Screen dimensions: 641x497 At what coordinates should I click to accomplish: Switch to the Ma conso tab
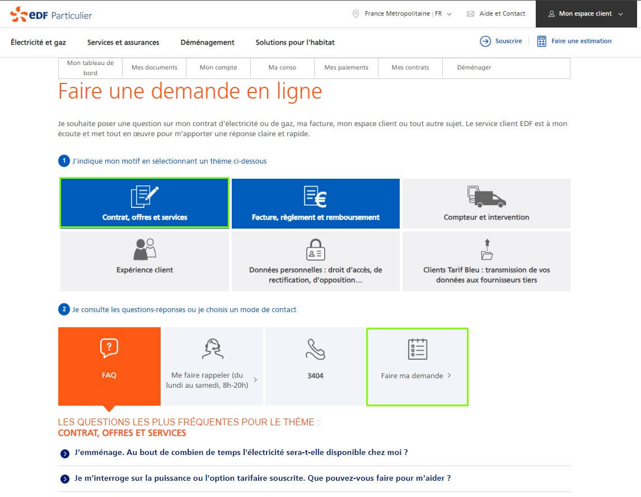[282, 67]
